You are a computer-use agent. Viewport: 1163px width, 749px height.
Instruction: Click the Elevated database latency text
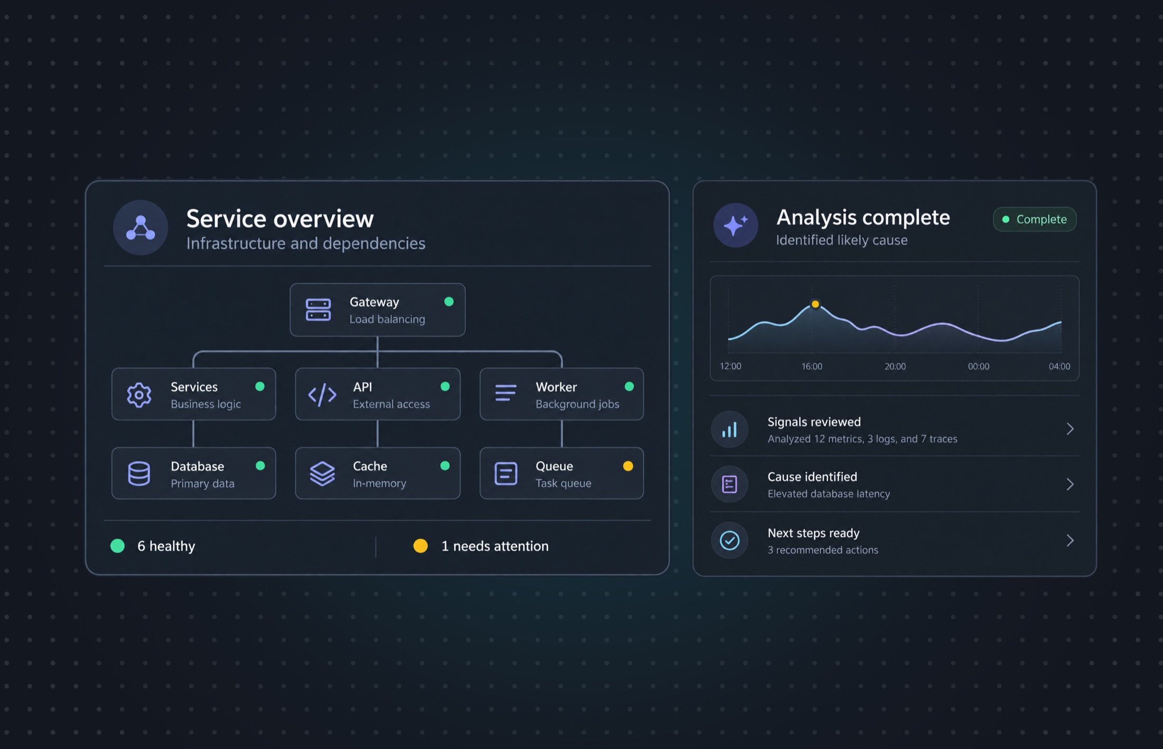(x=829, y=494)
